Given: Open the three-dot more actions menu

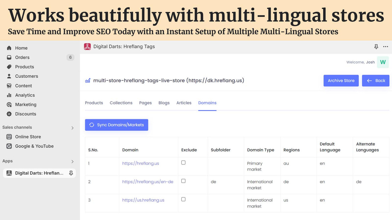Looking at the screenshot, I should coord(386,46).
